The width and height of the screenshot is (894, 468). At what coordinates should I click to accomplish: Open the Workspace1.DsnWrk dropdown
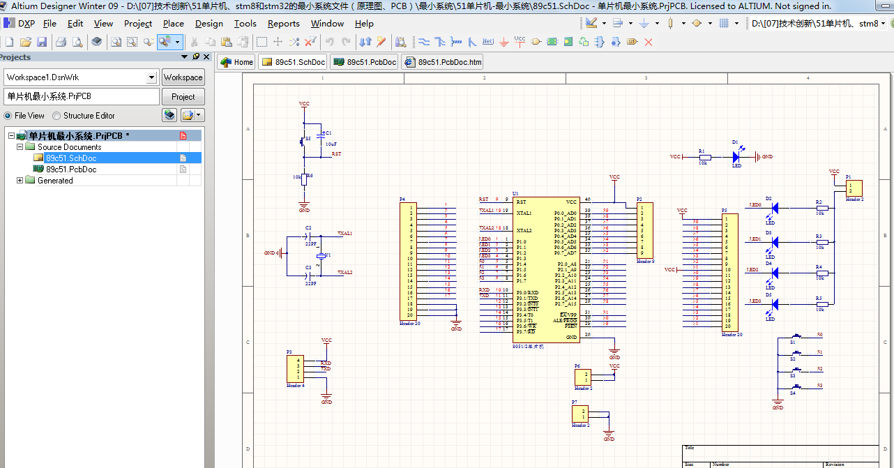[x=151, y=77]
